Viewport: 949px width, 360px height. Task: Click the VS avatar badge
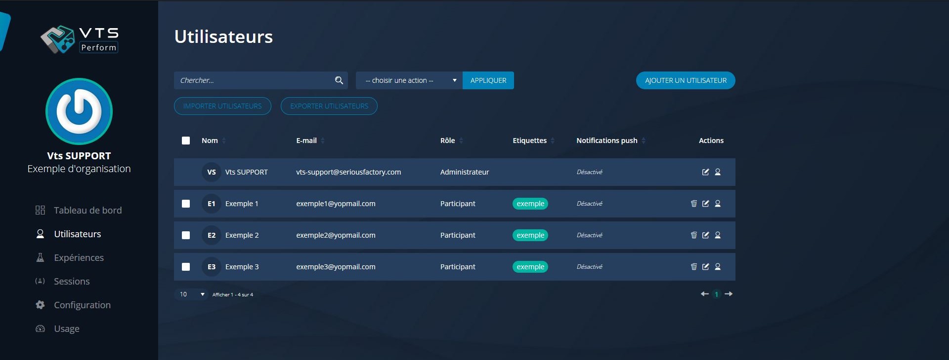(x=212, y=172)
